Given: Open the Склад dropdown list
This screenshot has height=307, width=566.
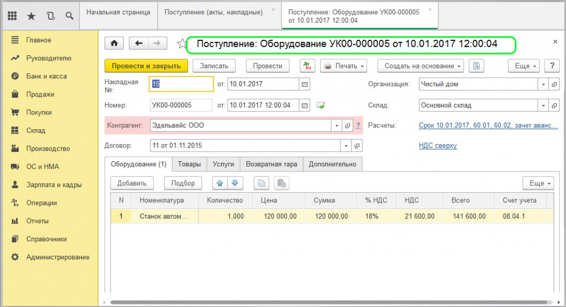Looking at the screenshot, I should pyautogui.click(x=543, y=105).
